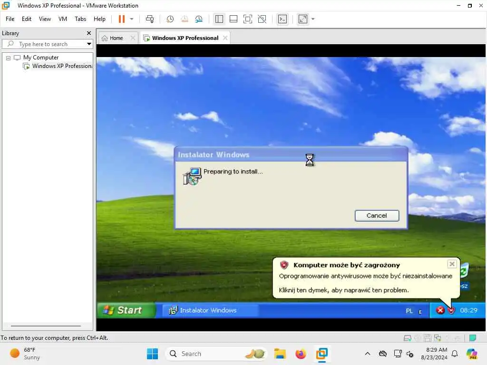Click the muted volume tray icon
Screen dimensions: 487x365
click(x=410, y=354)
